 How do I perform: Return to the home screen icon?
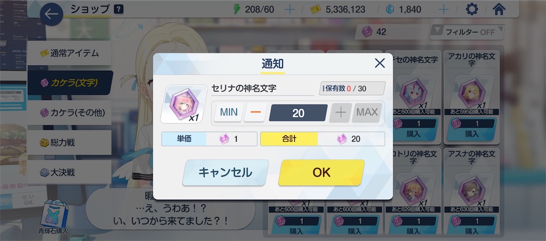499,9
